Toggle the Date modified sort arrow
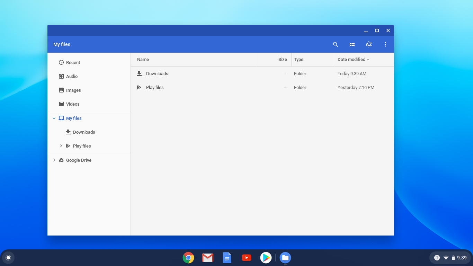This screenshot has height=266, width=473. [368, 60]
